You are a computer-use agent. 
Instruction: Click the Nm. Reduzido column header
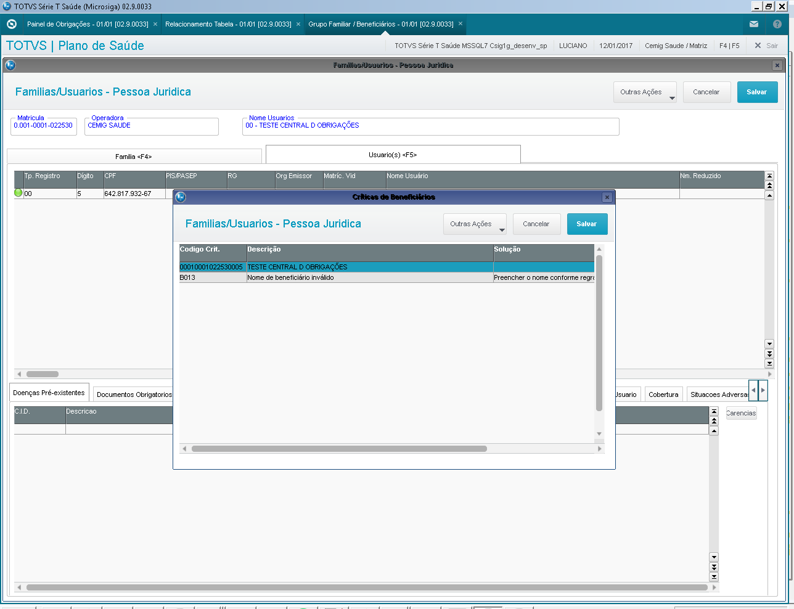coord(722,179)
